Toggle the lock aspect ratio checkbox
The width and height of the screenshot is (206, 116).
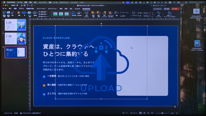[152, 14]
